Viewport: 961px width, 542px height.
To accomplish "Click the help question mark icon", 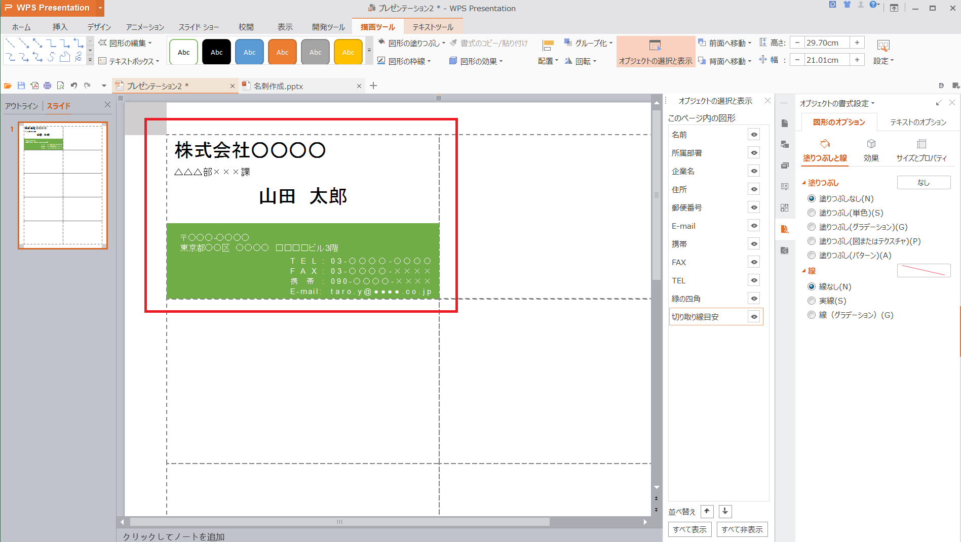I will click(x=873, y=5).
